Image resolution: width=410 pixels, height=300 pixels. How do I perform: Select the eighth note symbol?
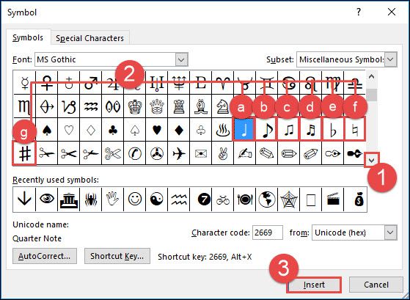(266, 130)
